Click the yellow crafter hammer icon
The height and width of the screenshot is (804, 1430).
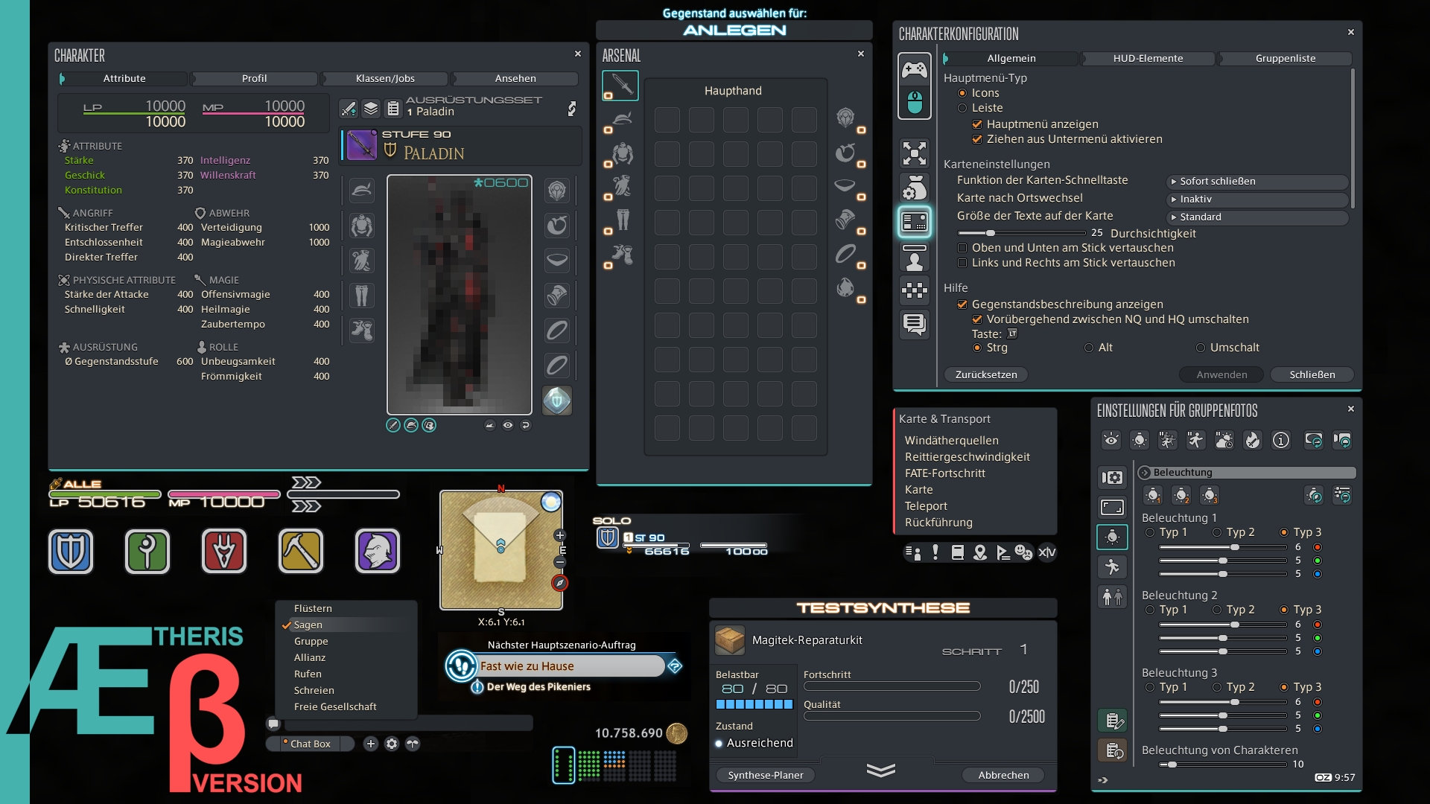coord(301,552)
